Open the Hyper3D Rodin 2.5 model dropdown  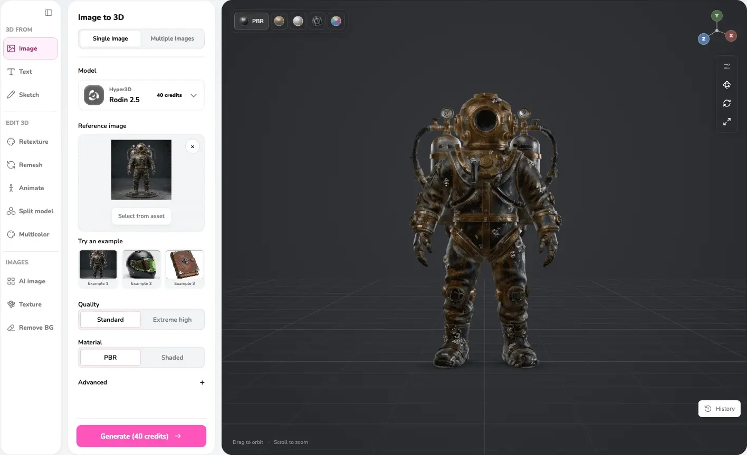141,95
